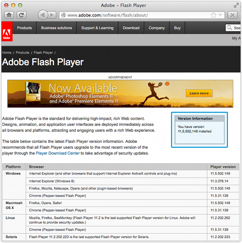Screen dimensions: 242x243
Task: Click the browser Home icon
Action: click(x=9, y=15)
